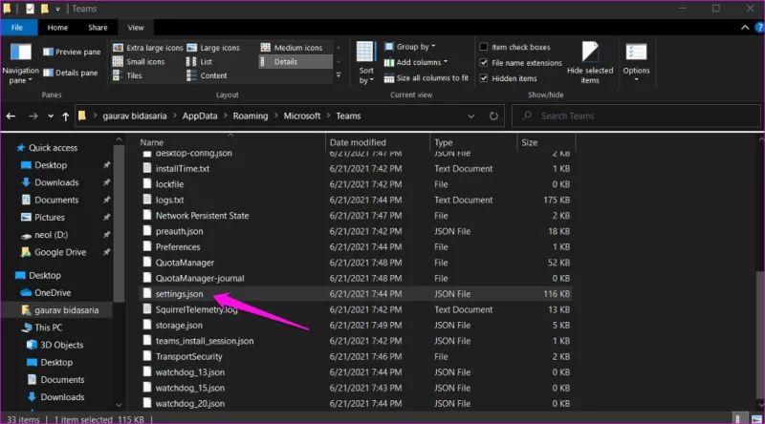Enable Item check boxes

point(484,47)
